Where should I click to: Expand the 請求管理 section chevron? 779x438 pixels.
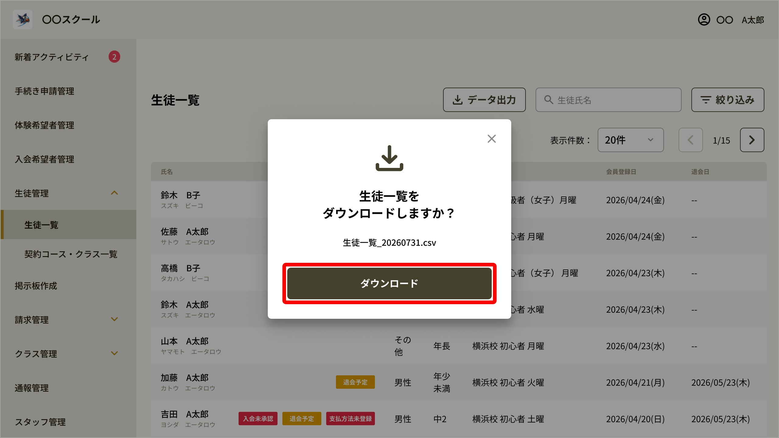coord(114,319)
